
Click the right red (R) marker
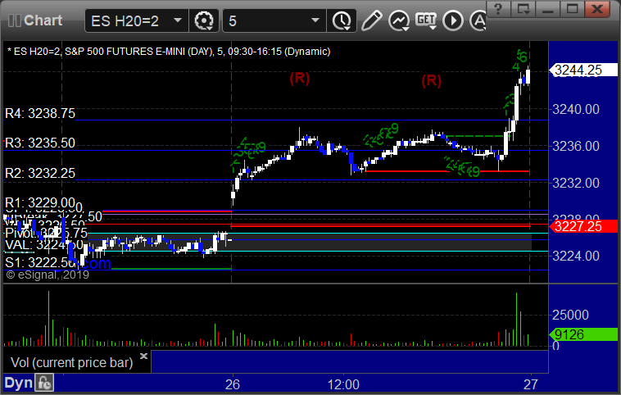pyautogui.click(x=431, y=80)
